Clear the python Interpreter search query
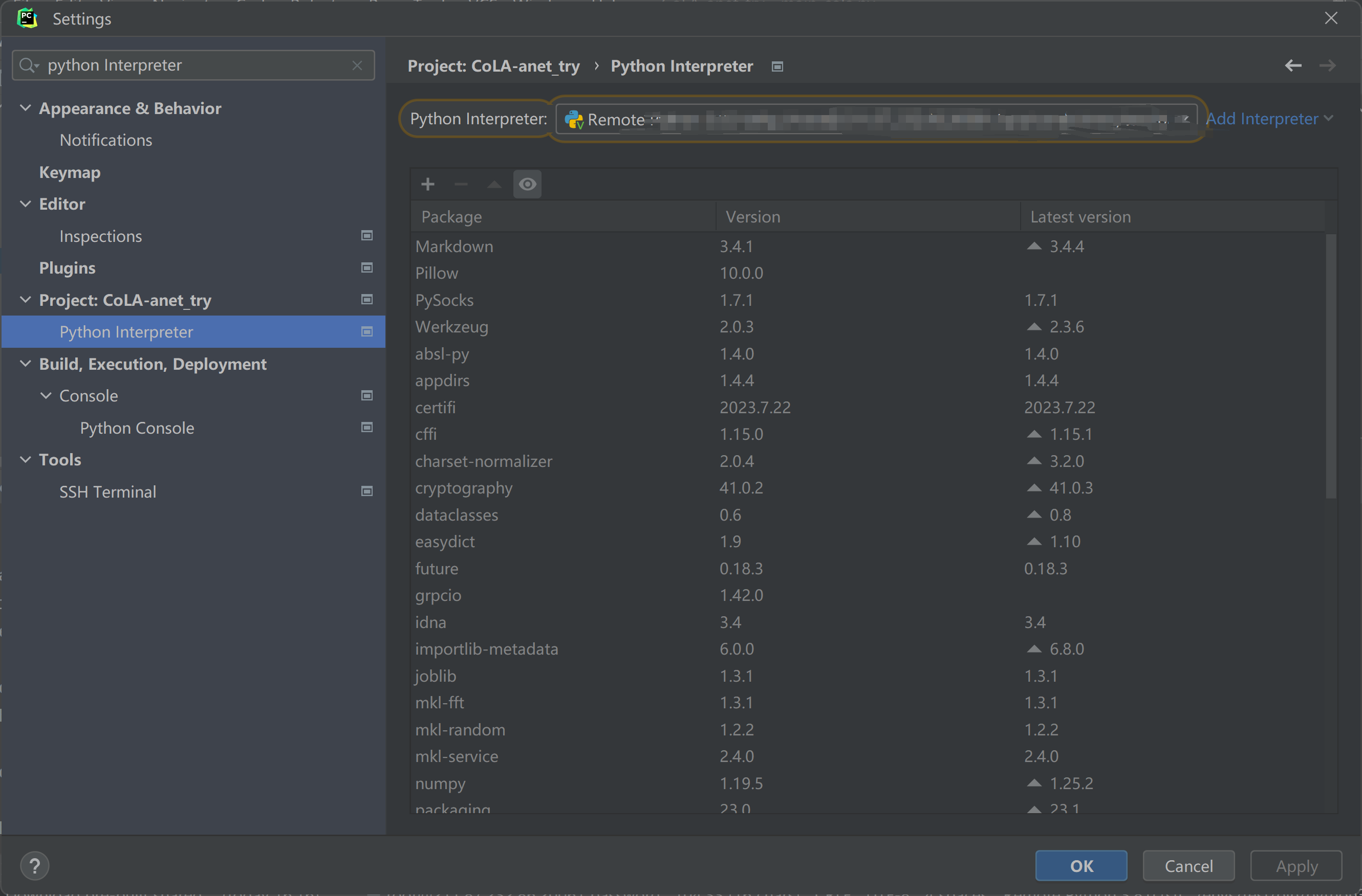 (x=357, y=65)
